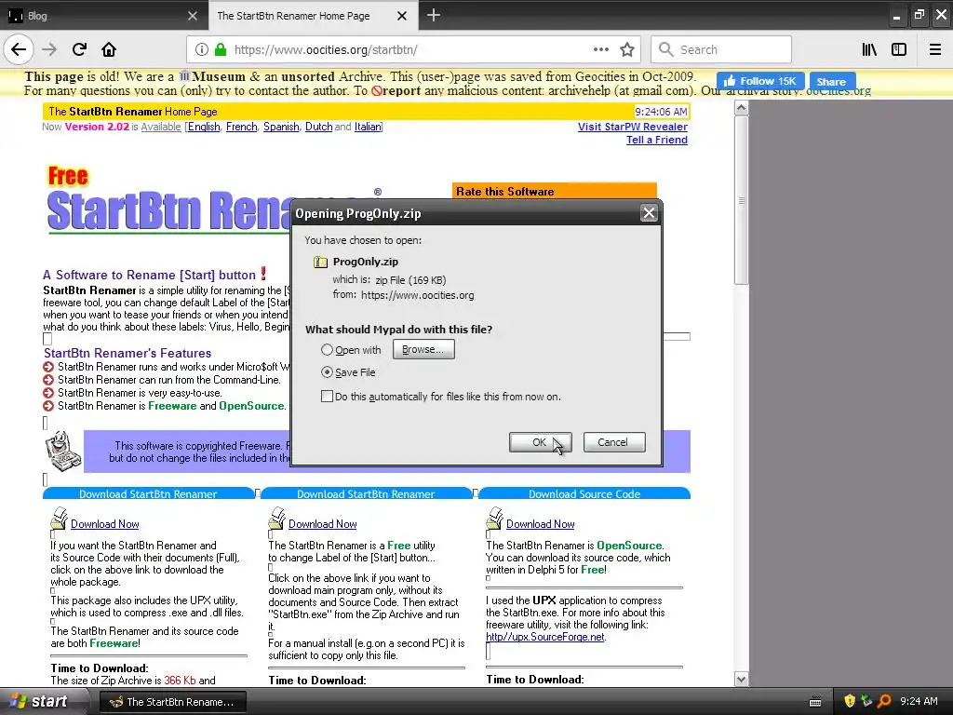Open the Italian version link
The height and width of the screenshot is (715, 953).
[368, 127]
